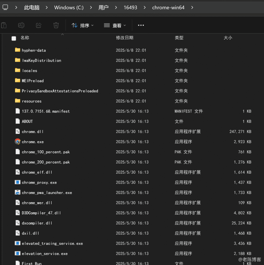Expand chevron after Windows (C:) breadcrumb

click(91, 8)
